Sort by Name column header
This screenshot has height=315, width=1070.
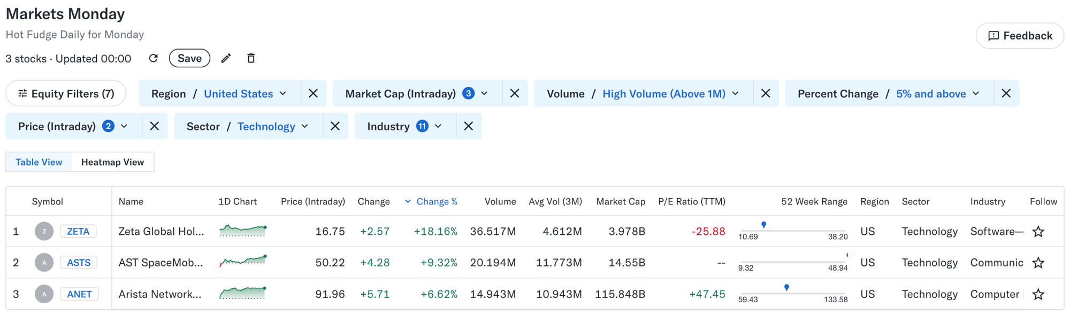tap(131, 201)
